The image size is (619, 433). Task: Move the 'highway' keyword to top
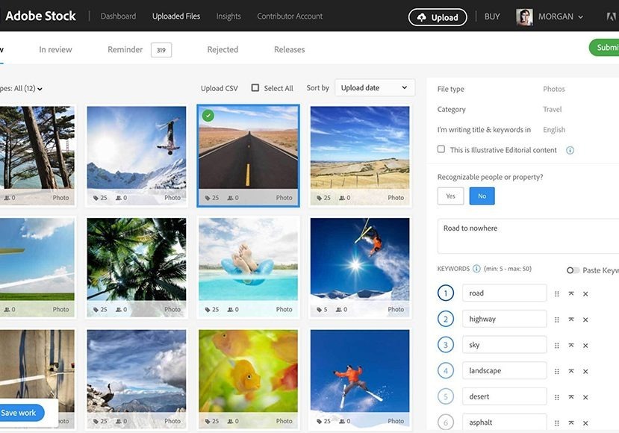[571, 320]
